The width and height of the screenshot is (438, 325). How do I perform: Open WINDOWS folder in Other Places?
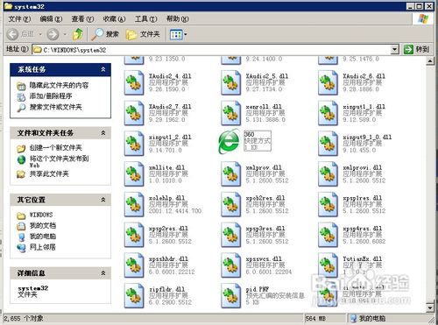[x=41, y=215]
